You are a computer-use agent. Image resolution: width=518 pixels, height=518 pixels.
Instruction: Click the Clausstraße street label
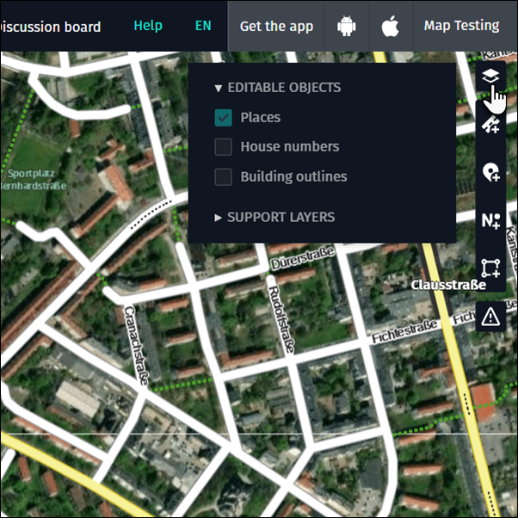(448, 285)
